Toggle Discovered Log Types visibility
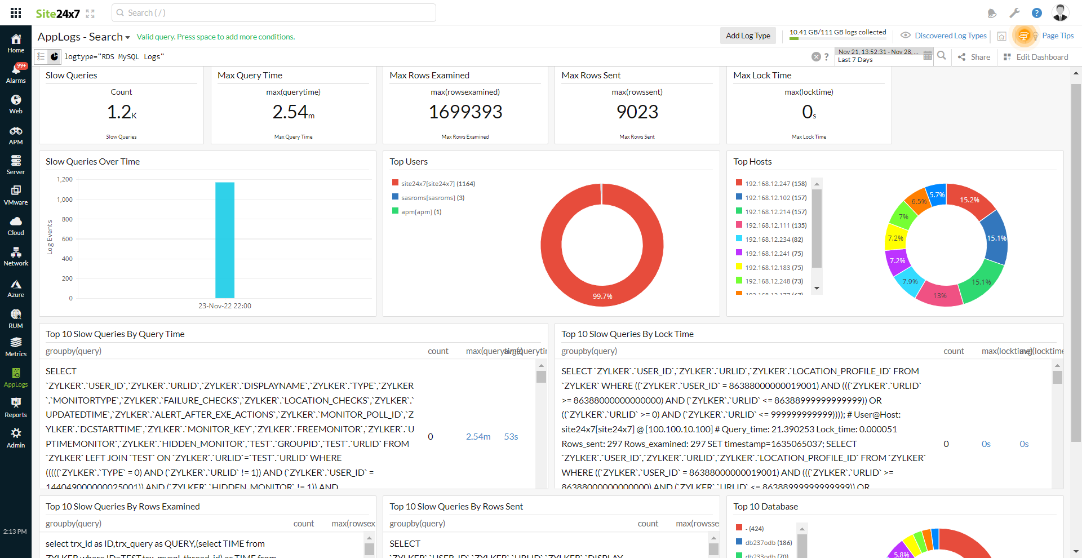Viewport: 1082px width, 558px height. point(906,36)
